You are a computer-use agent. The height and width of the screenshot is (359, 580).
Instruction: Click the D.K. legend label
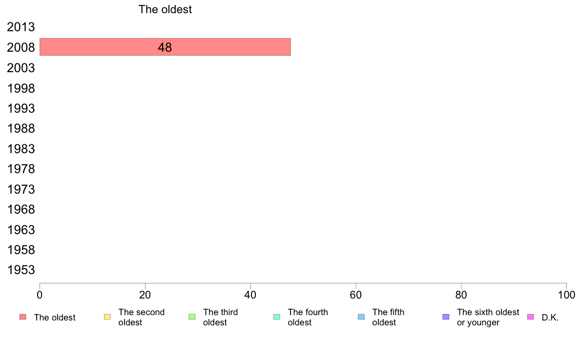tap(550, 318)
